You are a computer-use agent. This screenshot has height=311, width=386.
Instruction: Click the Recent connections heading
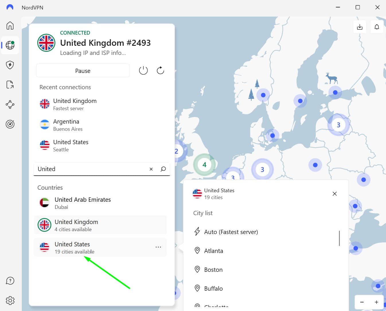tap(65, 87)
